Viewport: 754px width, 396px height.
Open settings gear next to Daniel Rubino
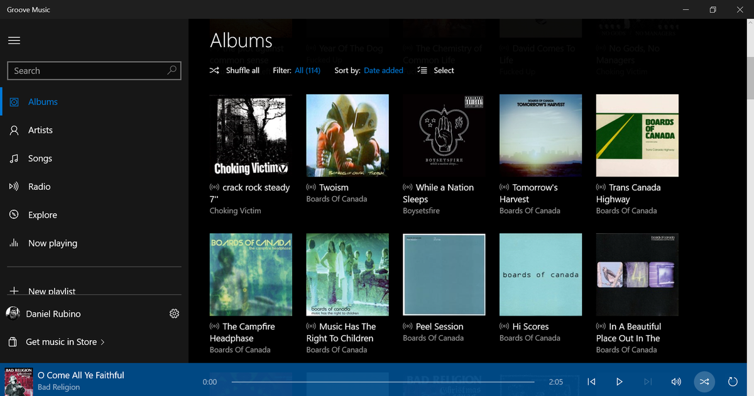click(175, 314)
